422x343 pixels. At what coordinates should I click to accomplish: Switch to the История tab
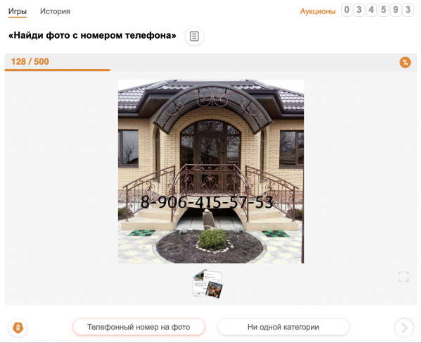tap(55, 11)
